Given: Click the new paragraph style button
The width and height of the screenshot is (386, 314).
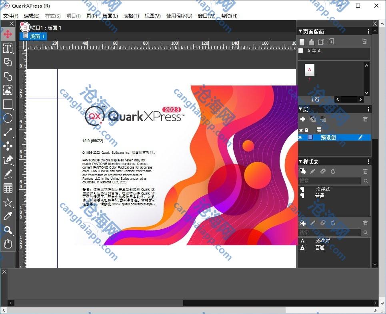Looking at the screenshot, I should pos(303,171).
